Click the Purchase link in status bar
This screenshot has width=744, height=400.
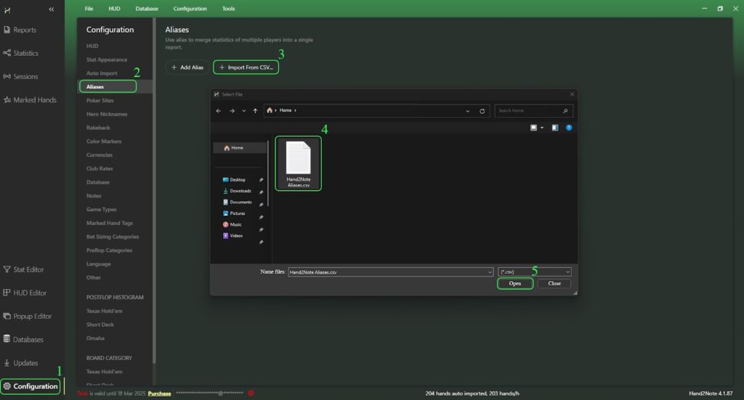pos(159,393)
